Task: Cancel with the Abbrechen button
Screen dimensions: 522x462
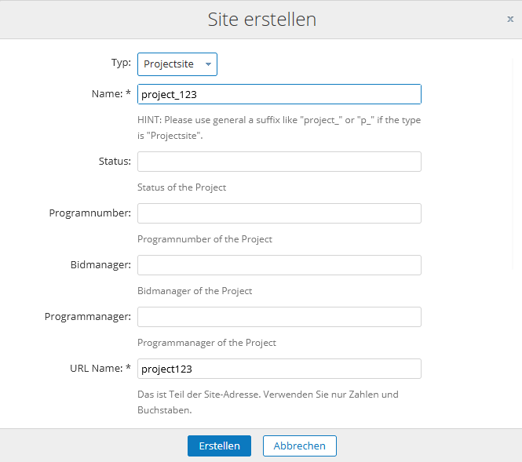Action: (x=299, y=446)
